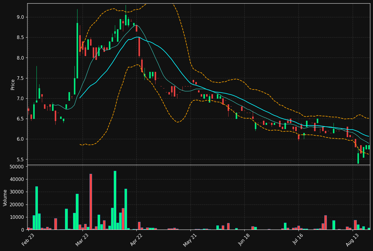Screen dimensions: 373x251
Task: Click the 'Volume' axis title
Action: tap(5, 198)
